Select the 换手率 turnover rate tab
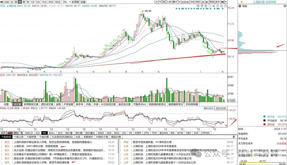The image size is (287, 165). click(x=80, y=104)
